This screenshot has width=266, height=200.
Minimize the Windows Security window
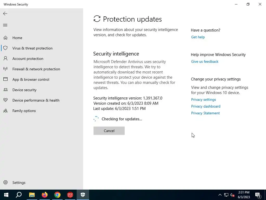[236, 4]
